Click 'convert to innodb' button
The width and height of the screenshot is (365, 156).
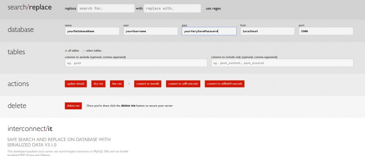(148, 84)
